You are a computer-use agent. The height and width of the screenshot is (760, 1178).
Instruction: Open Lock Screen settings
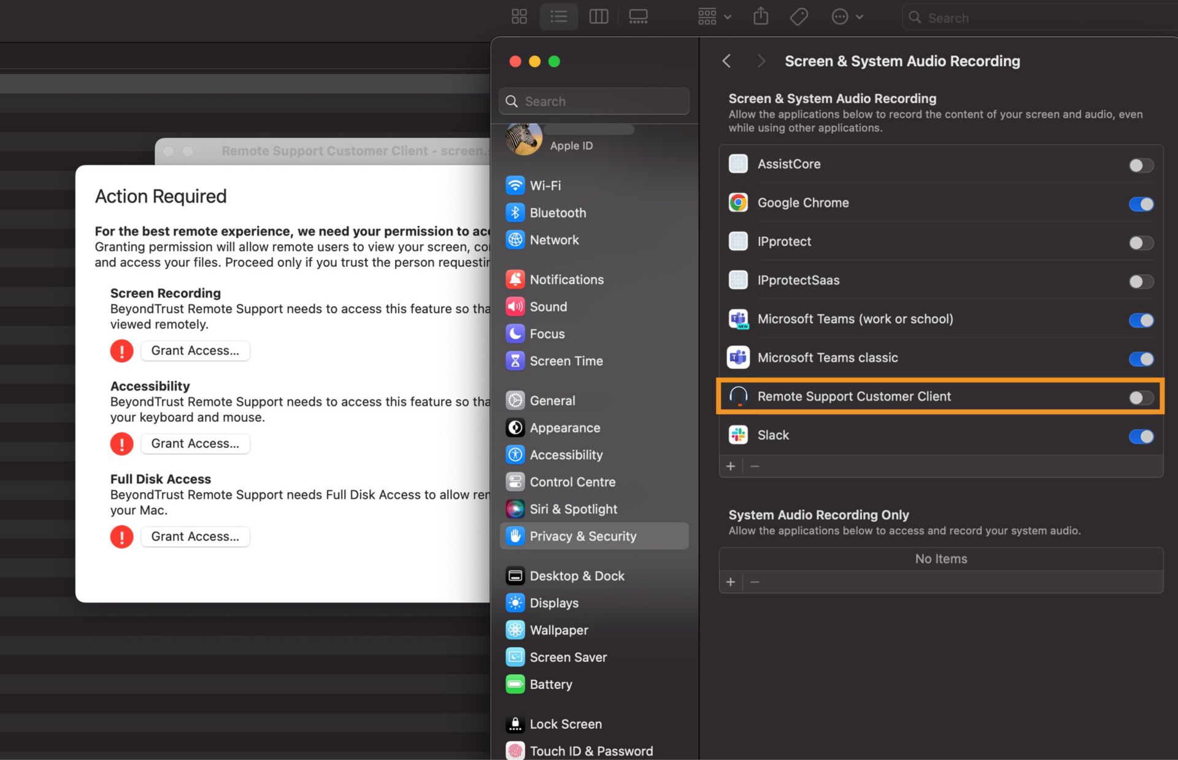(594, 724)
